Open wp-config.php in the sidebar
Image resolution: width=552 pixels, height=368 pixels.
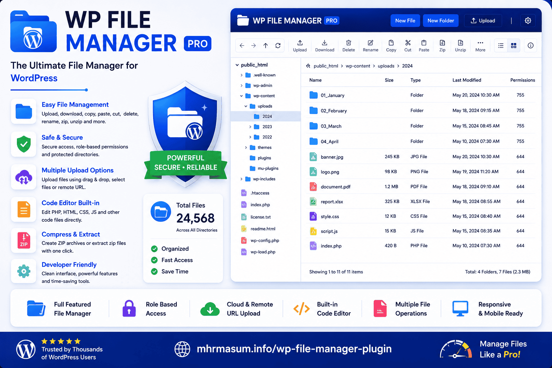[260, 240]
